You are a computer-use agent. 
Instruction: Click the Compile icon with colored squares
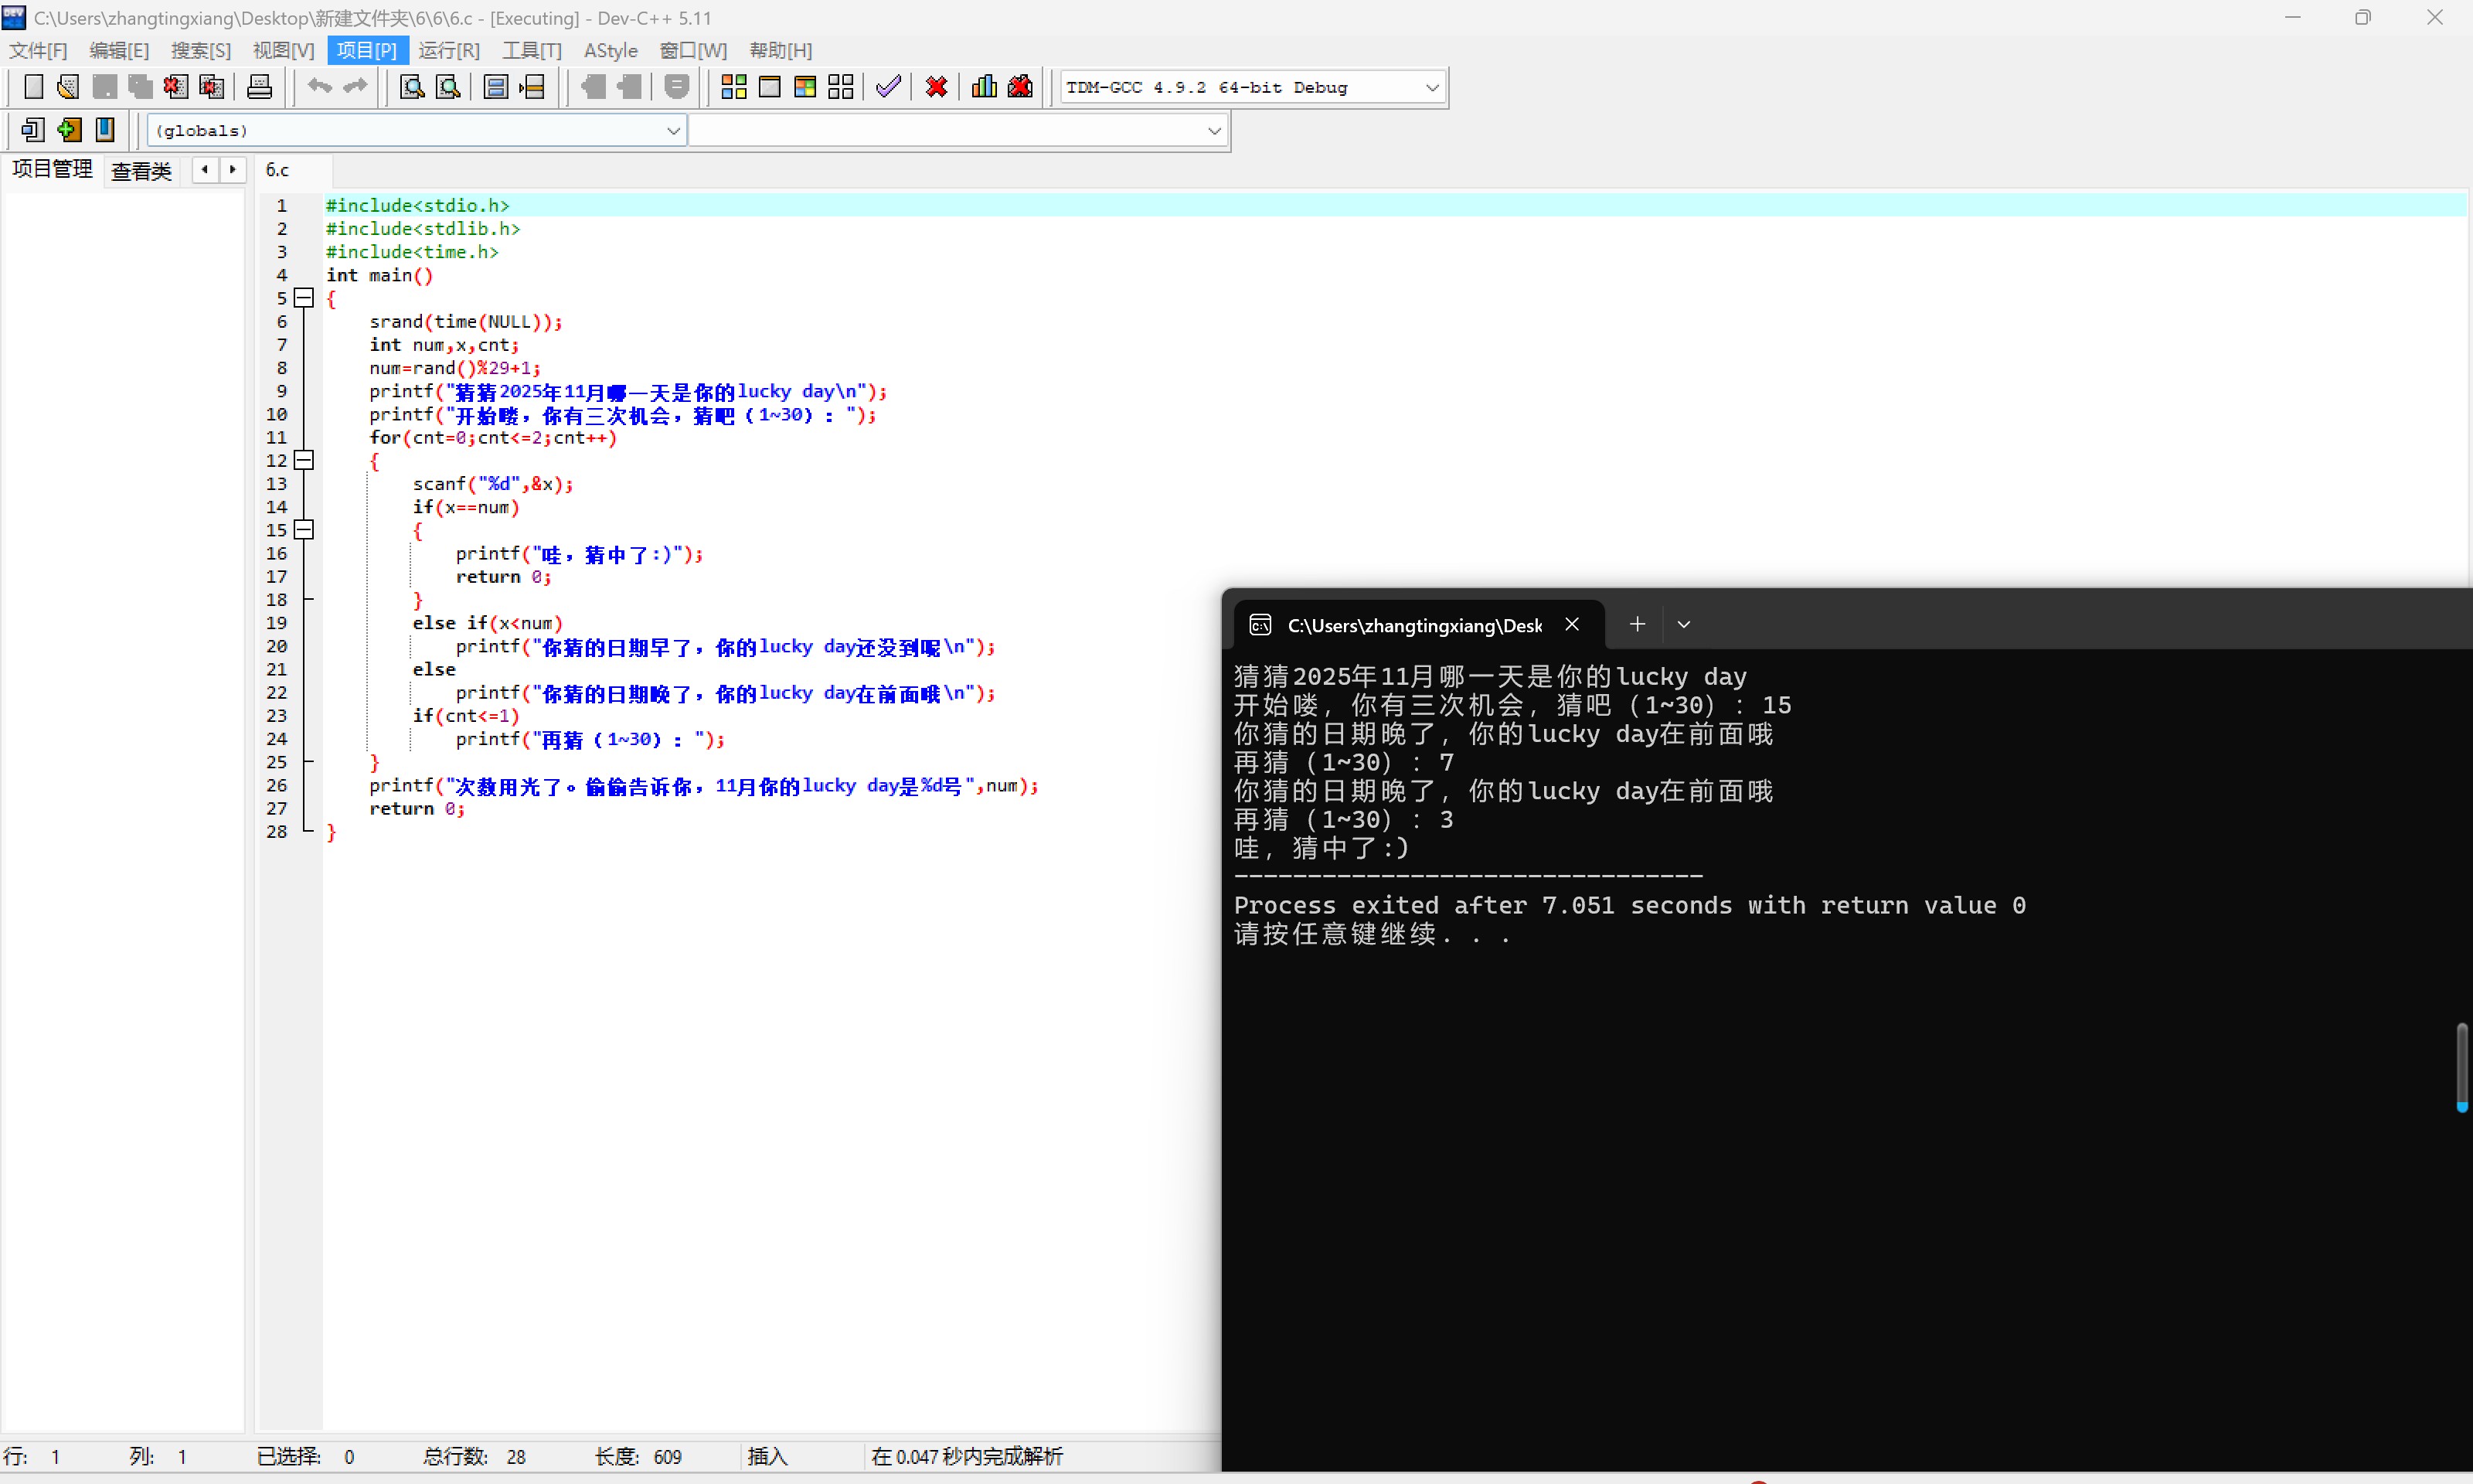(x=733, y=87)
